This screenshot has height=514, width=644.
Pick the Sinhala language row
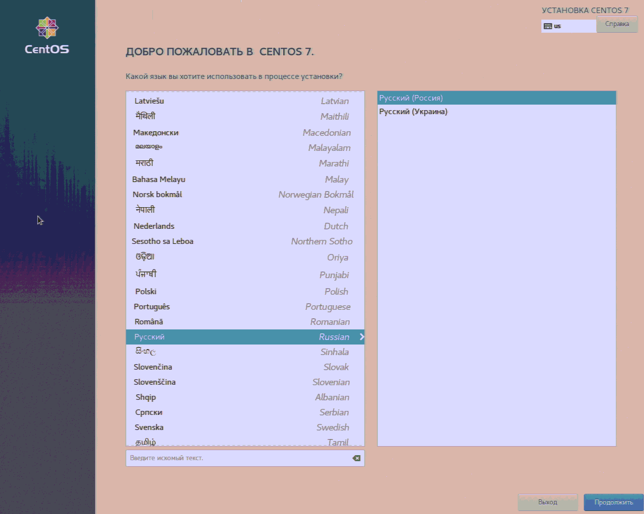(x=245, y=352)
